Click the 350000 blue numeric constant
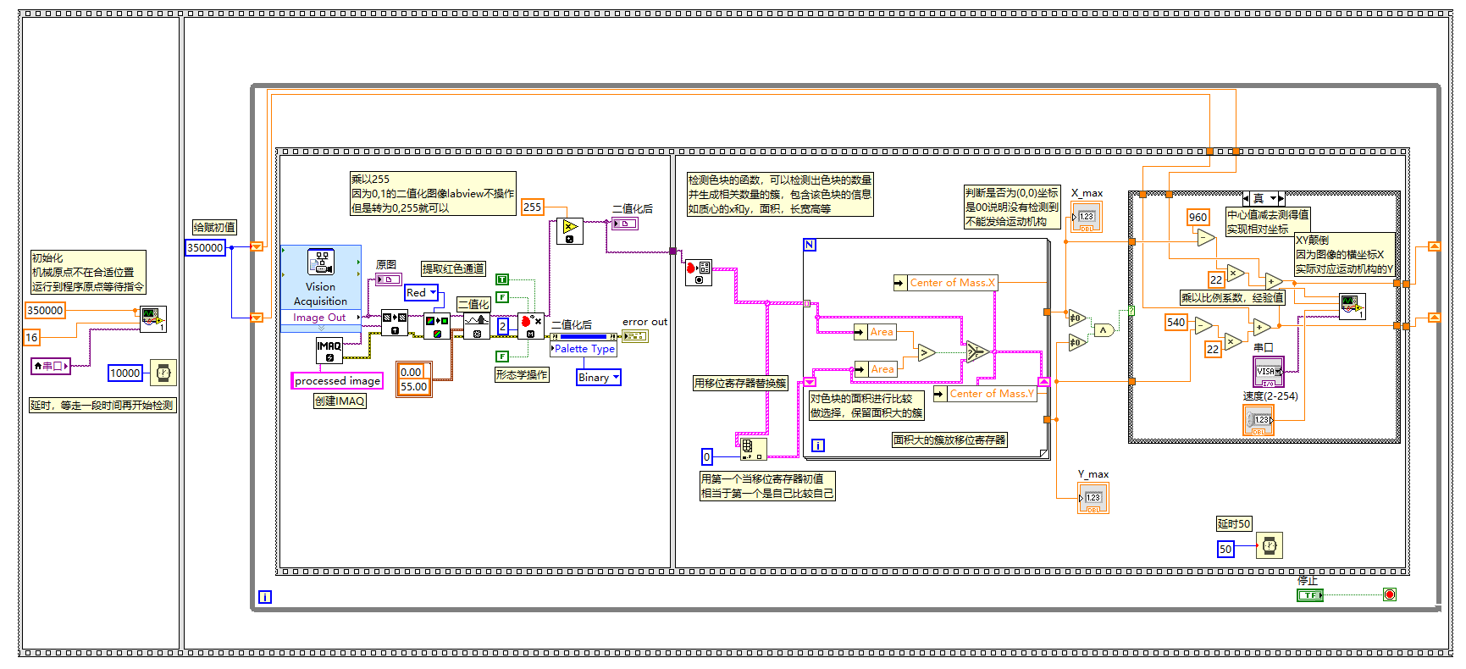The width and height of the screenshot is (1466, 669). pos(206,247)
